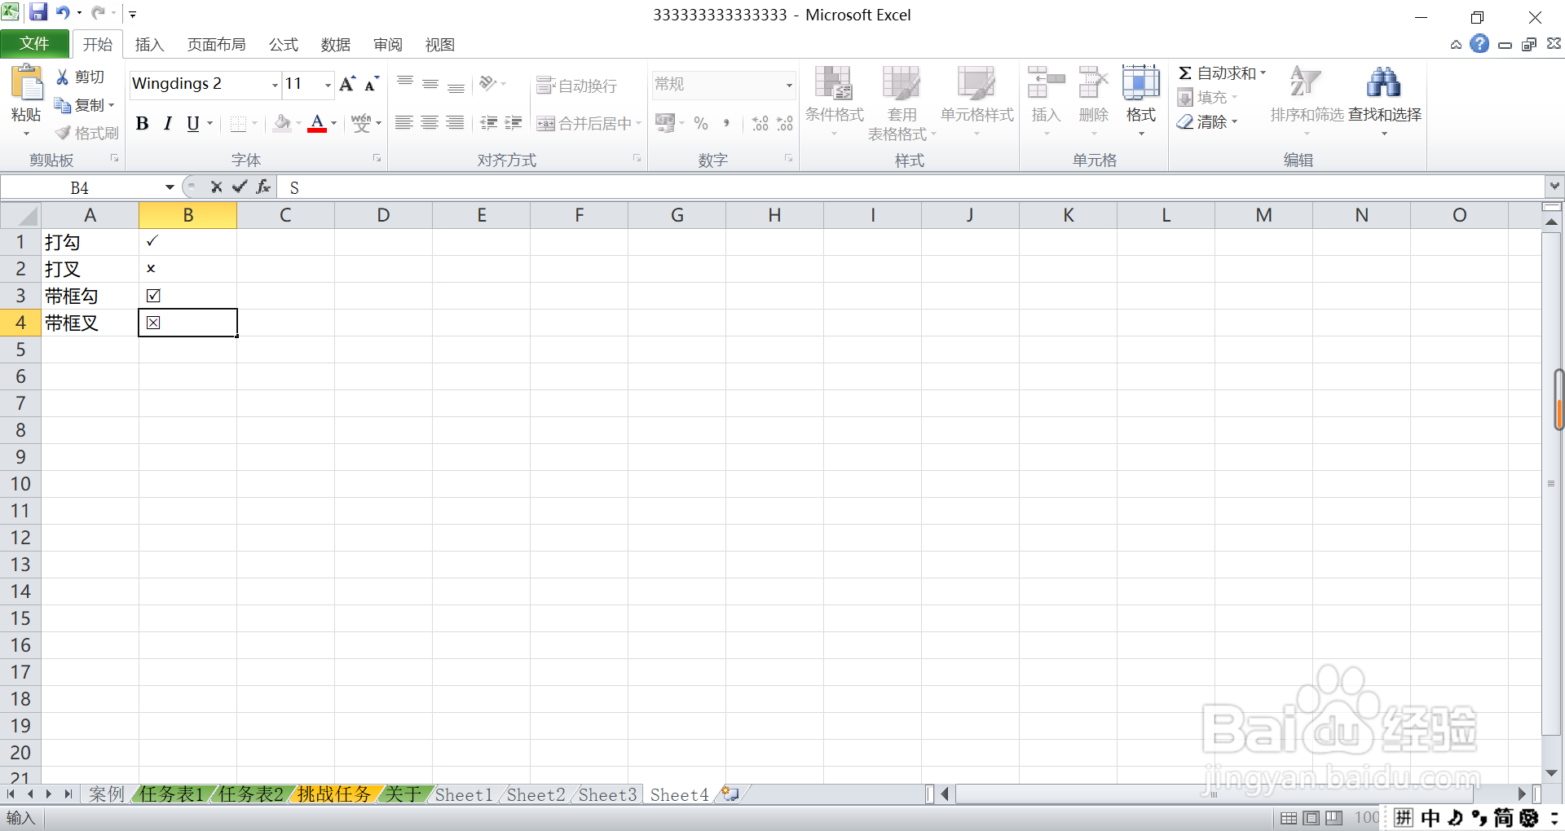Switch to the 数据 ribbon tab
This screenshot has height=831, width=1565.
(335, 45)
